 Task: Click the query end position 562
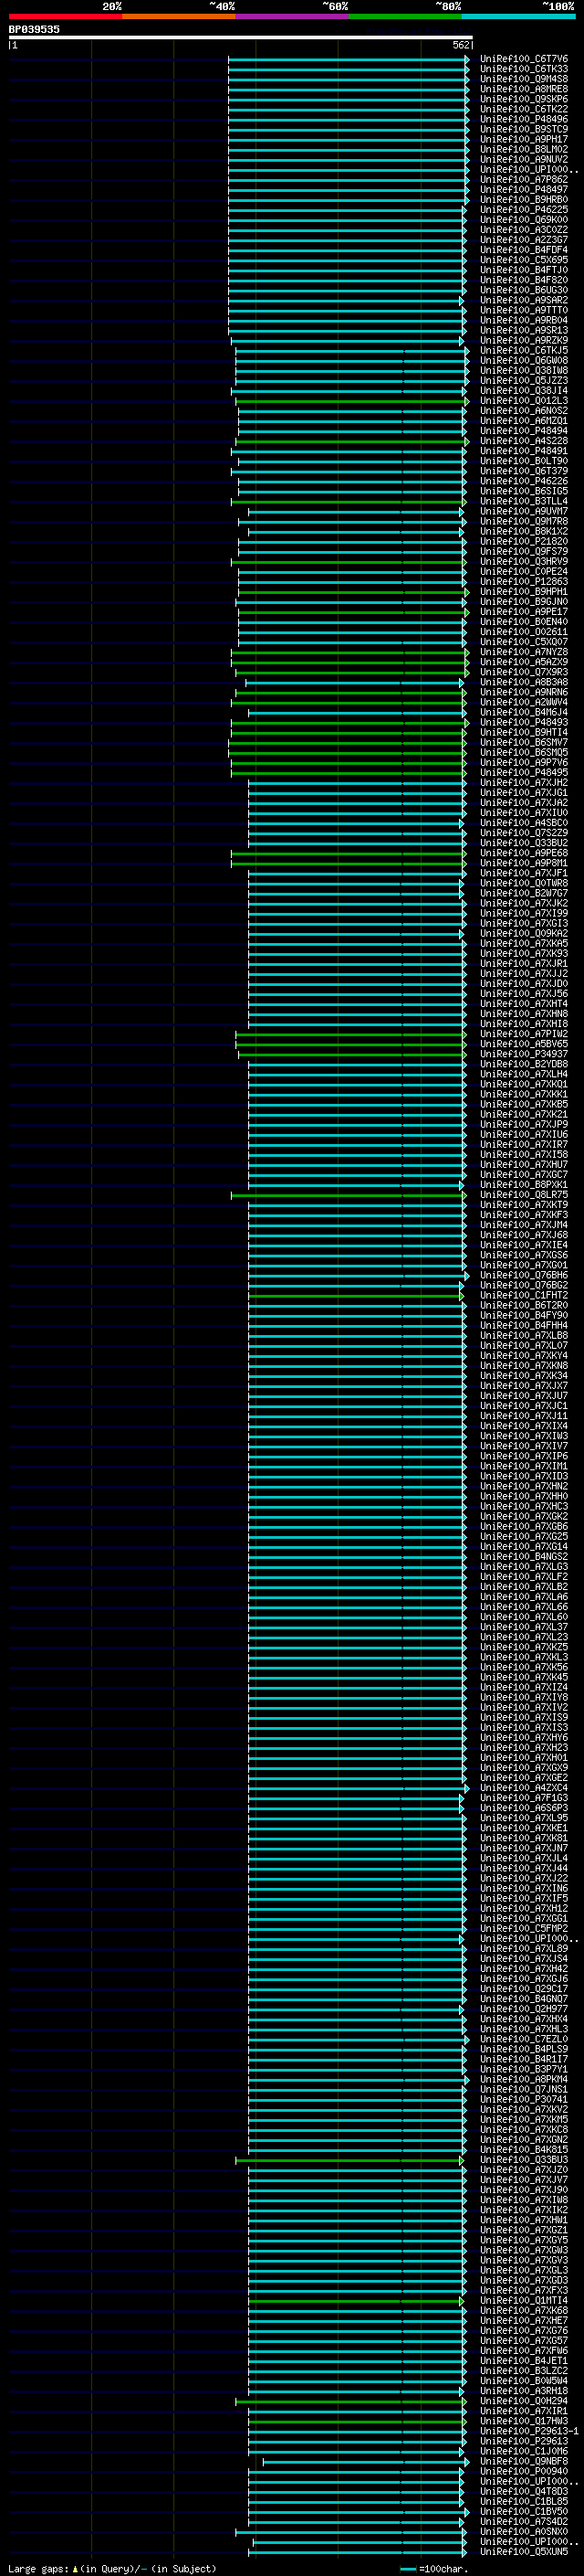461,45
